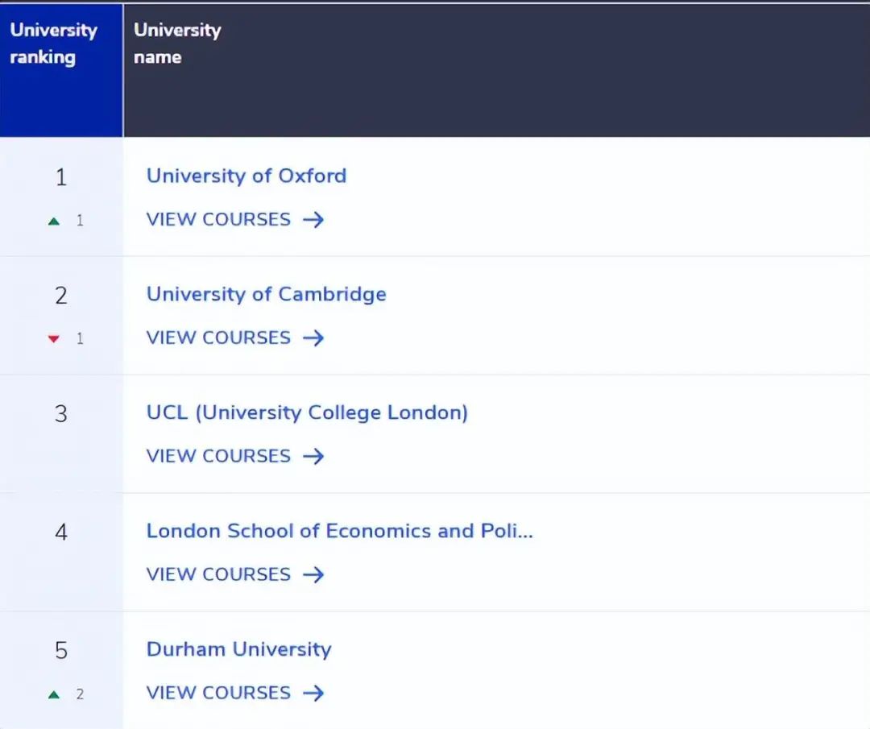Click the green up-arrow indicator next to Oxford's rank
Screen dimensions: 870x729
(53, 220)
